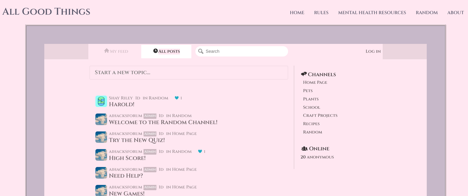Open the High Score! topic
This screenshot has height=196, width=468.
click(x=127, y=158)
